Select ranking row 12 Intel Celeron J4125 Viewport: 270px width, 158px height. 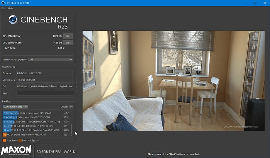click(x=36, y=134)
